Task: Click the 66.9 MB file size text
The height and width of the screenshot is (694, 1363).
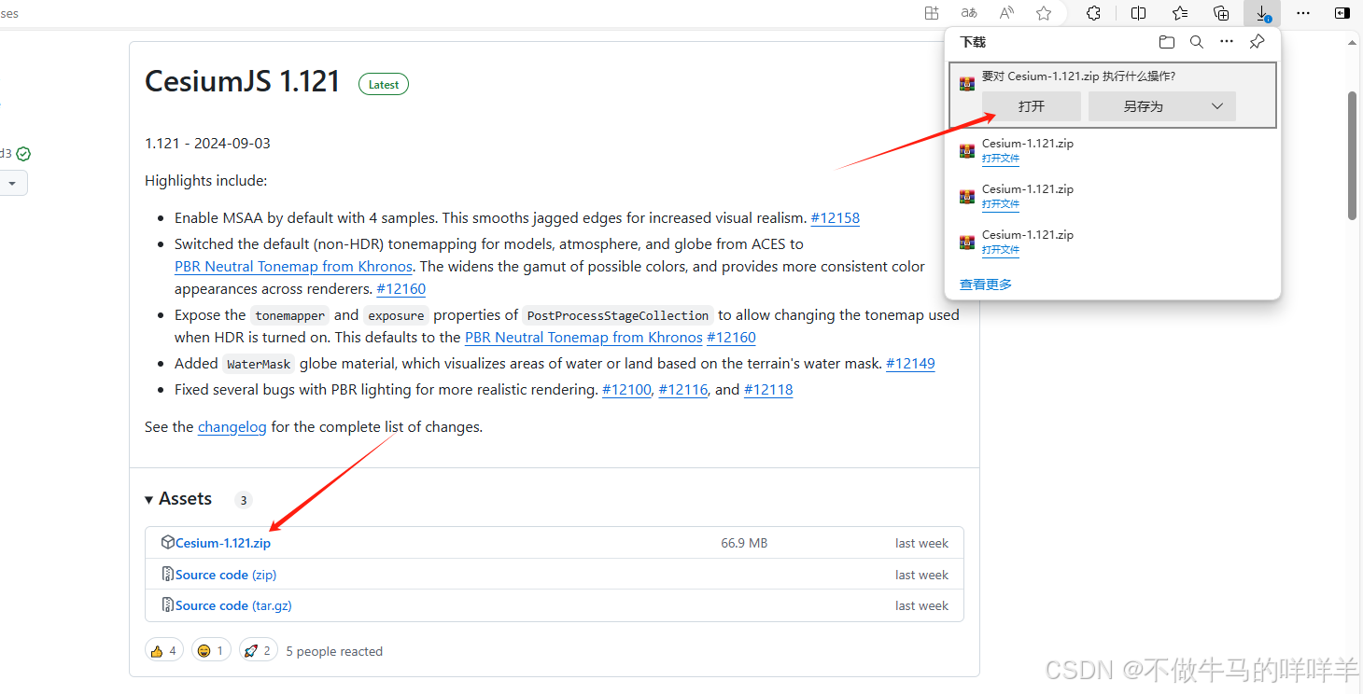Action: pyautogui.click(x=744, y=543)
